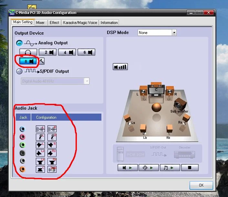Select front right speaker config icon

[52, 145]
